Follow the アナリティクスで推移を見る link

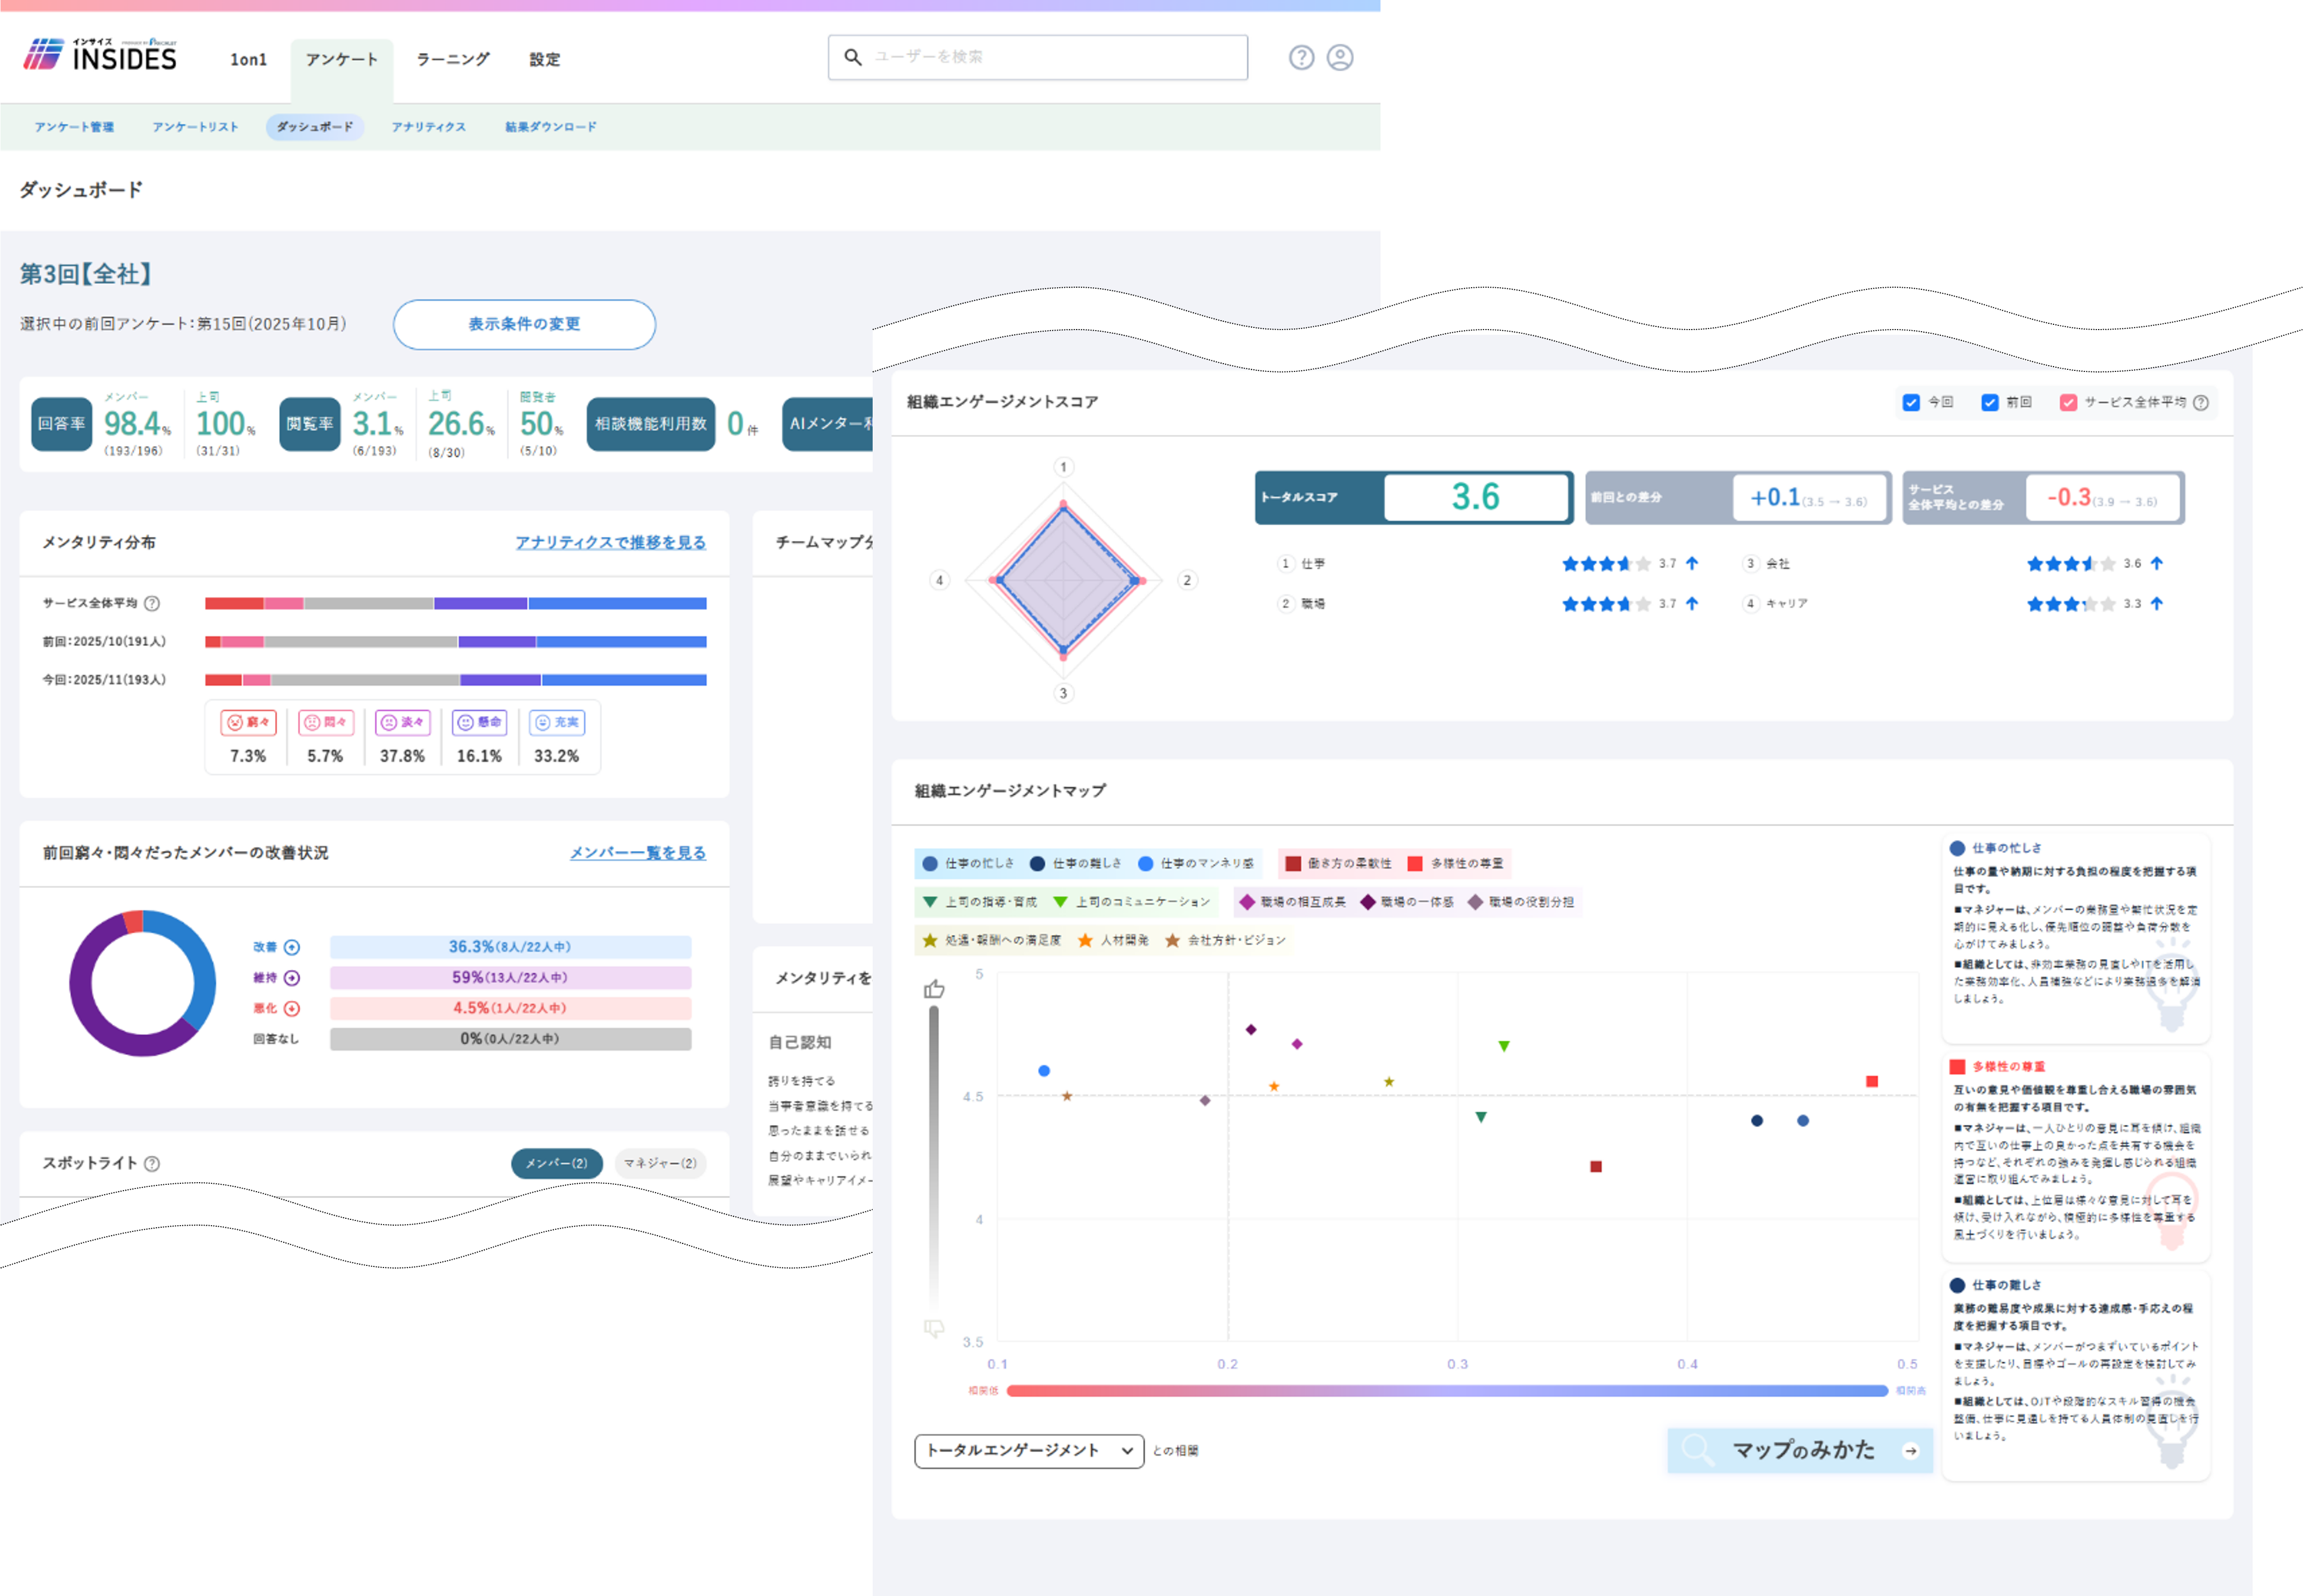pyautogui.click(x=610, y=542)
